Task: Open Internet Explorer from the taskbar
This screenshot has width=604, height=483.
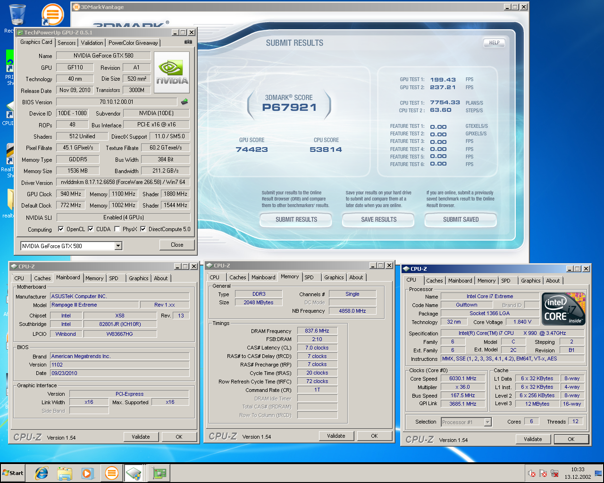Action: tap(42, 473)
